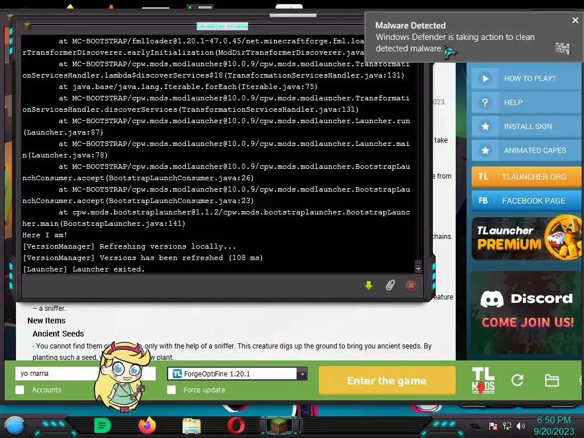Screen dimensions: 584x438
Task: Click the ForgeOptiFine 1.20.1 version combo box
Action: [237, 374]
